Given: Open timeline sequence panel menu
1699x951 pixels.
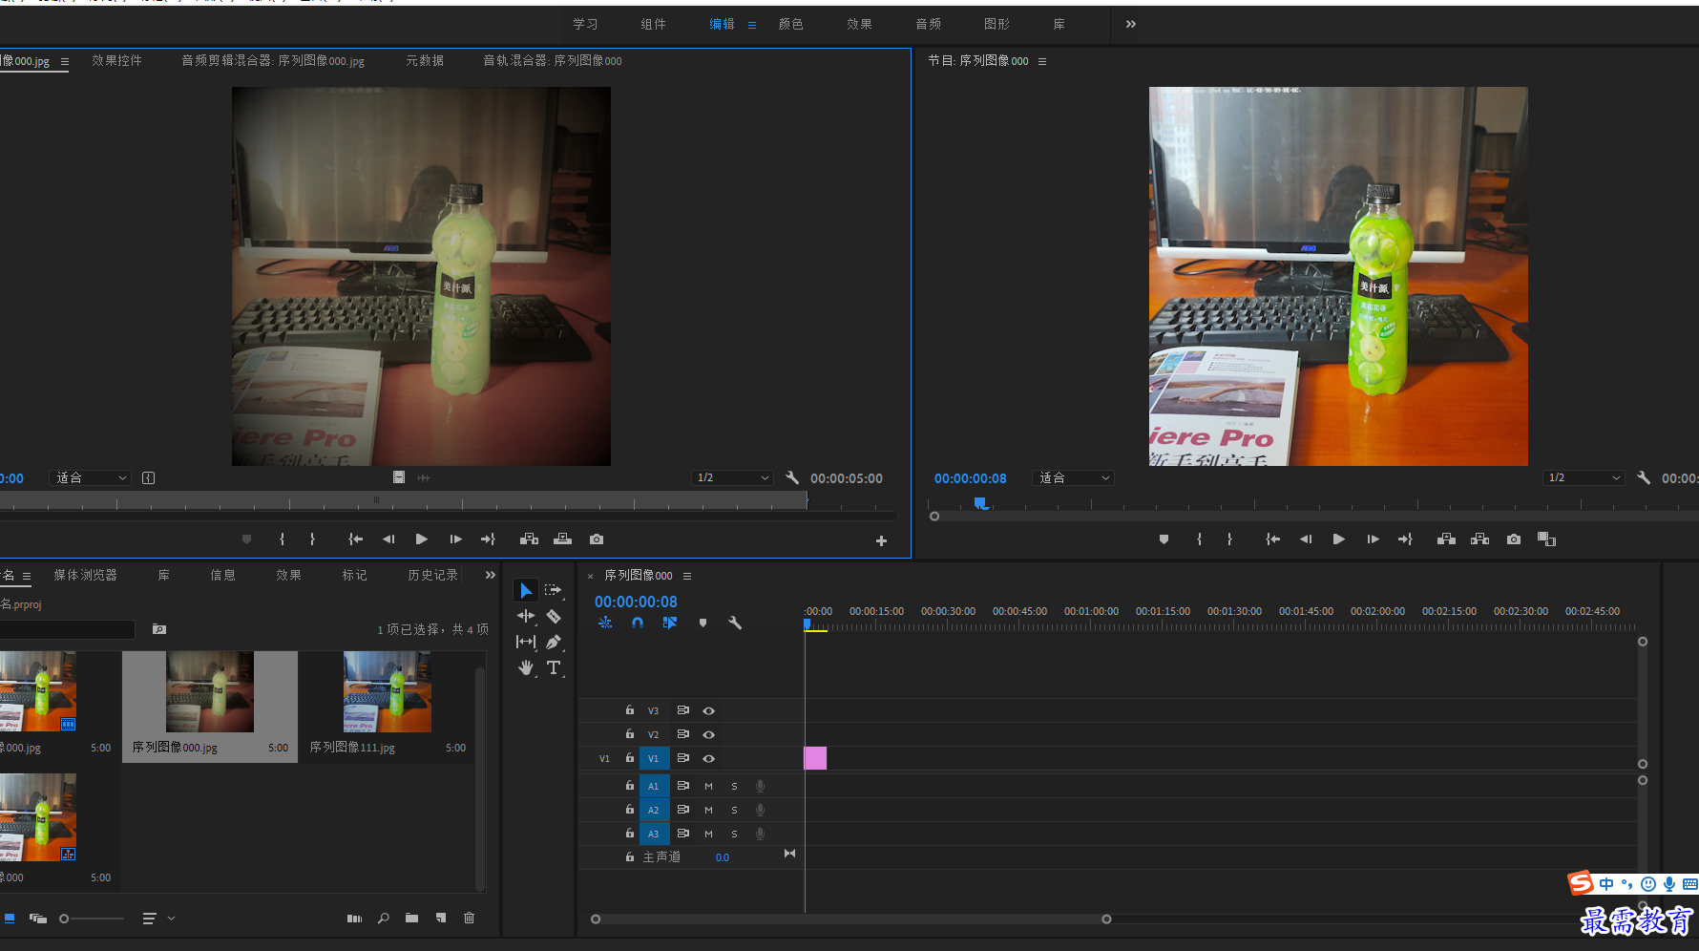Looking at the screenshot, I should [686, 576].
